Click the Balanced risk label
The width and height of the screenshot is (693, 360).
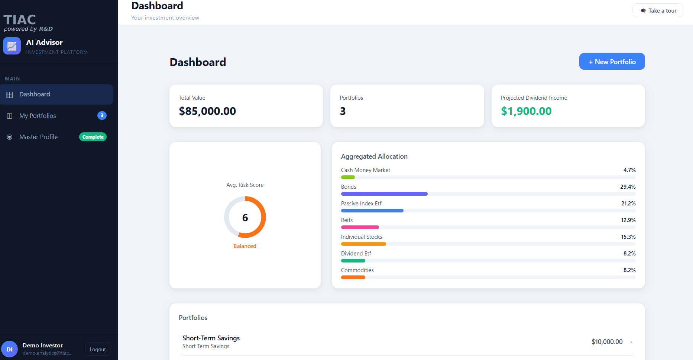[x=245, y=246]
